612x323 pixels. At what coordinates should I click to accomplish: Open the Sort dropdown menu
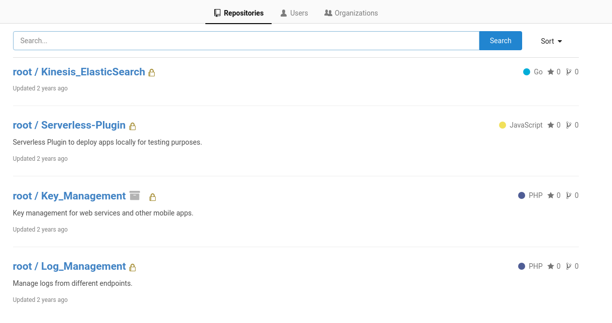(x=551, y=41)
